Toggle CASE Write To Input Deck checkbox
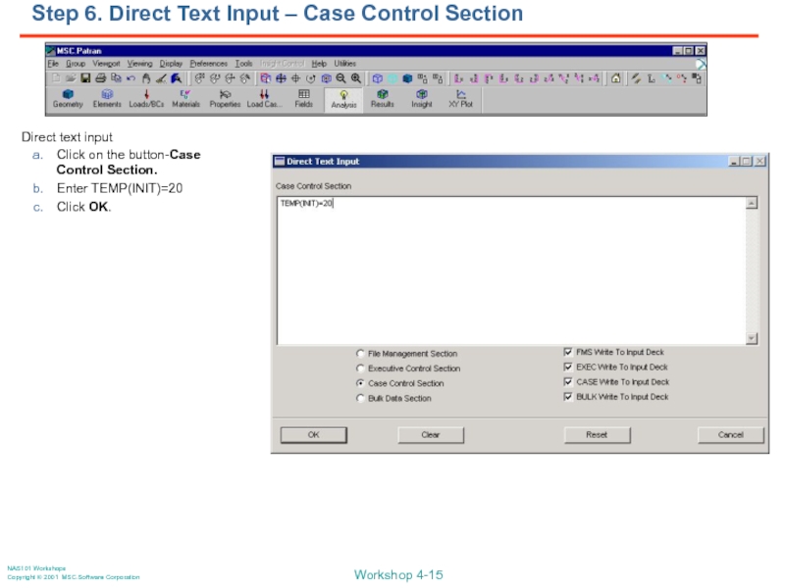This screenshot has width=785, height=588. [568, 382]
